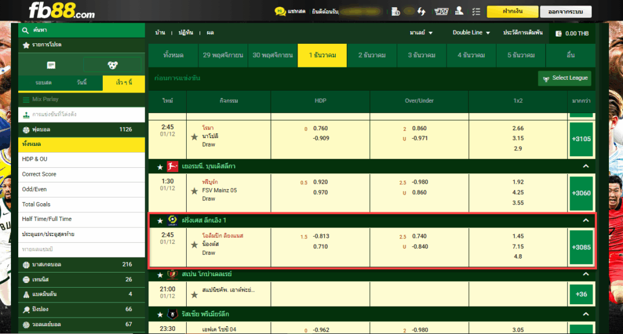Open the promotions ticket icon

pos(441,12)
